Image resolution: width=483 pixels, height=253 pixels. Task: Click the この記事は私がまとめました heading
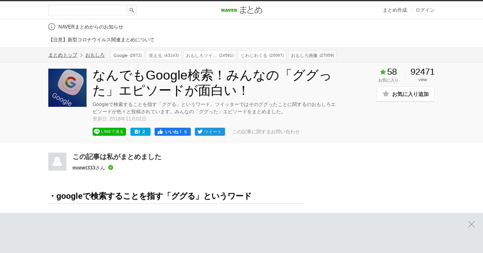point(117,157)
